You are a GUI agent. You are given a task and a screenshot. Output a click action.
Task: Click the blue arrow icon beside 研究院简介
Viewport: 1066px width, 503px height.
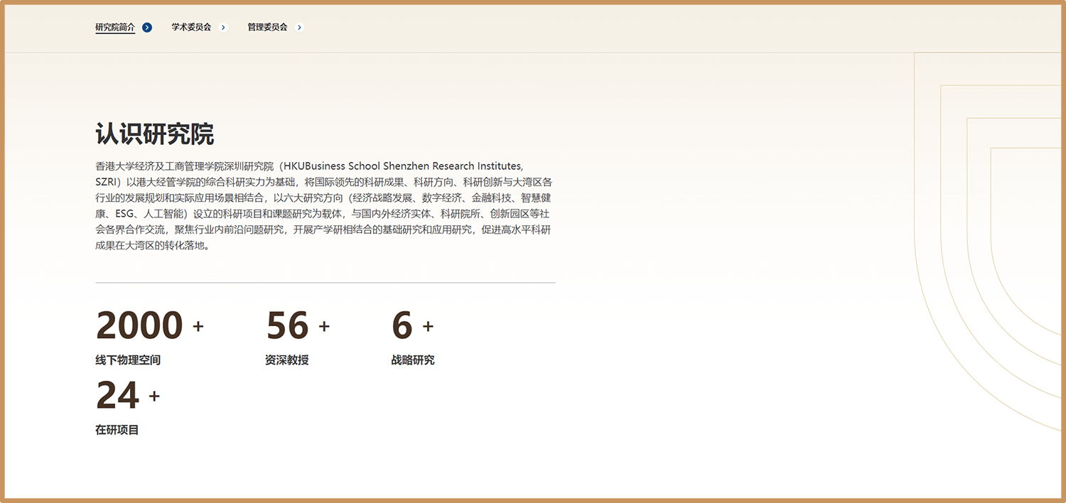pos(147,28)
